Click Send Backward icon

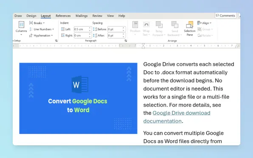pyautogui.click(x=175, y=25)
